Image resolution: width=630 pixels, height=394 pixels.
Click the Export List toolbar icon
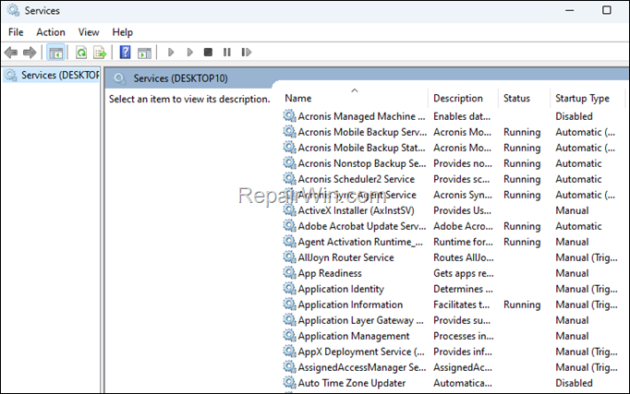pyautogui.click(x=100, y=53)
